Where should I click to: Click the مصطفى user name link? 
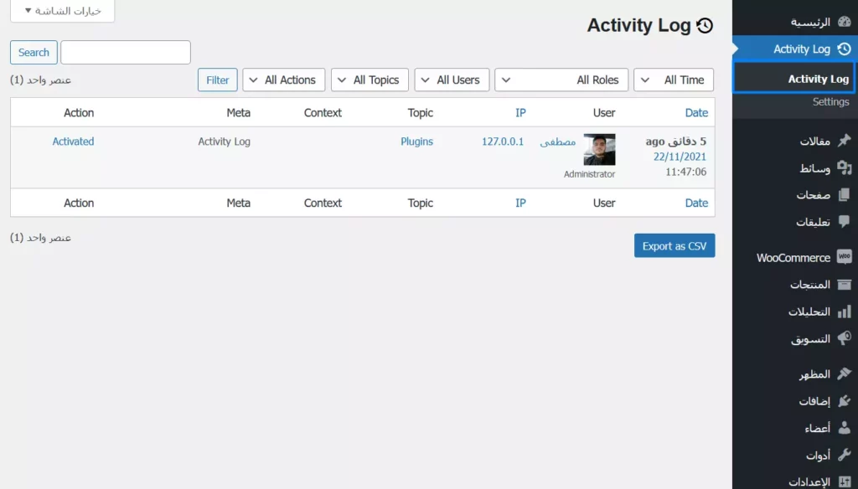[x=557, y=142]
